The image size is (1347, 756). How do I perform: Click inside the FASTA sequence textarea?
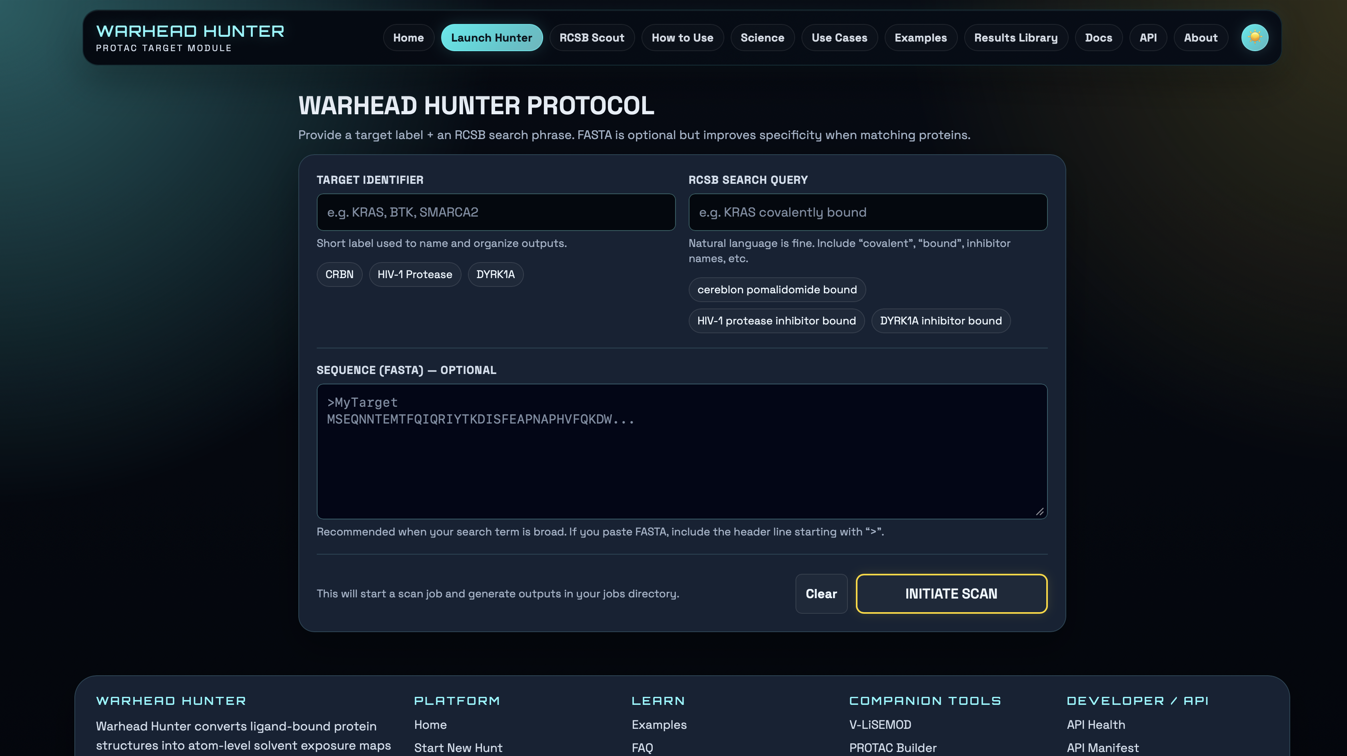(x=682, y=452)
